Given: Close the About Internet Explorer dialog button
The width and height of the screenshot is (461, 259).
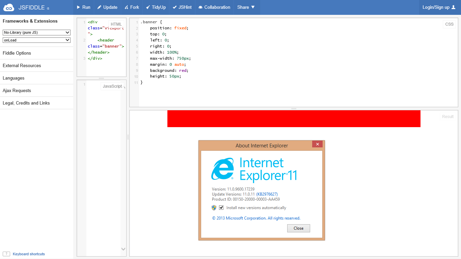Looking at the screenshot, I should click(x=299, y=228).
